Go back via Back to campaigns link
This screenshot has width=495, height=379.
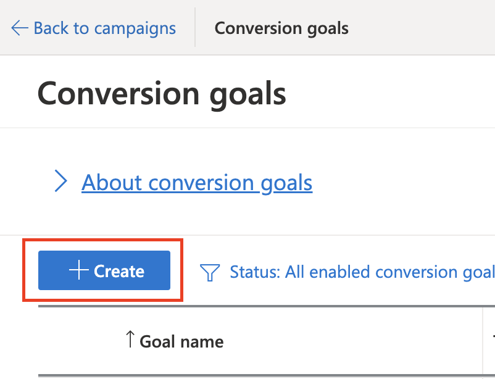(93, 28)
